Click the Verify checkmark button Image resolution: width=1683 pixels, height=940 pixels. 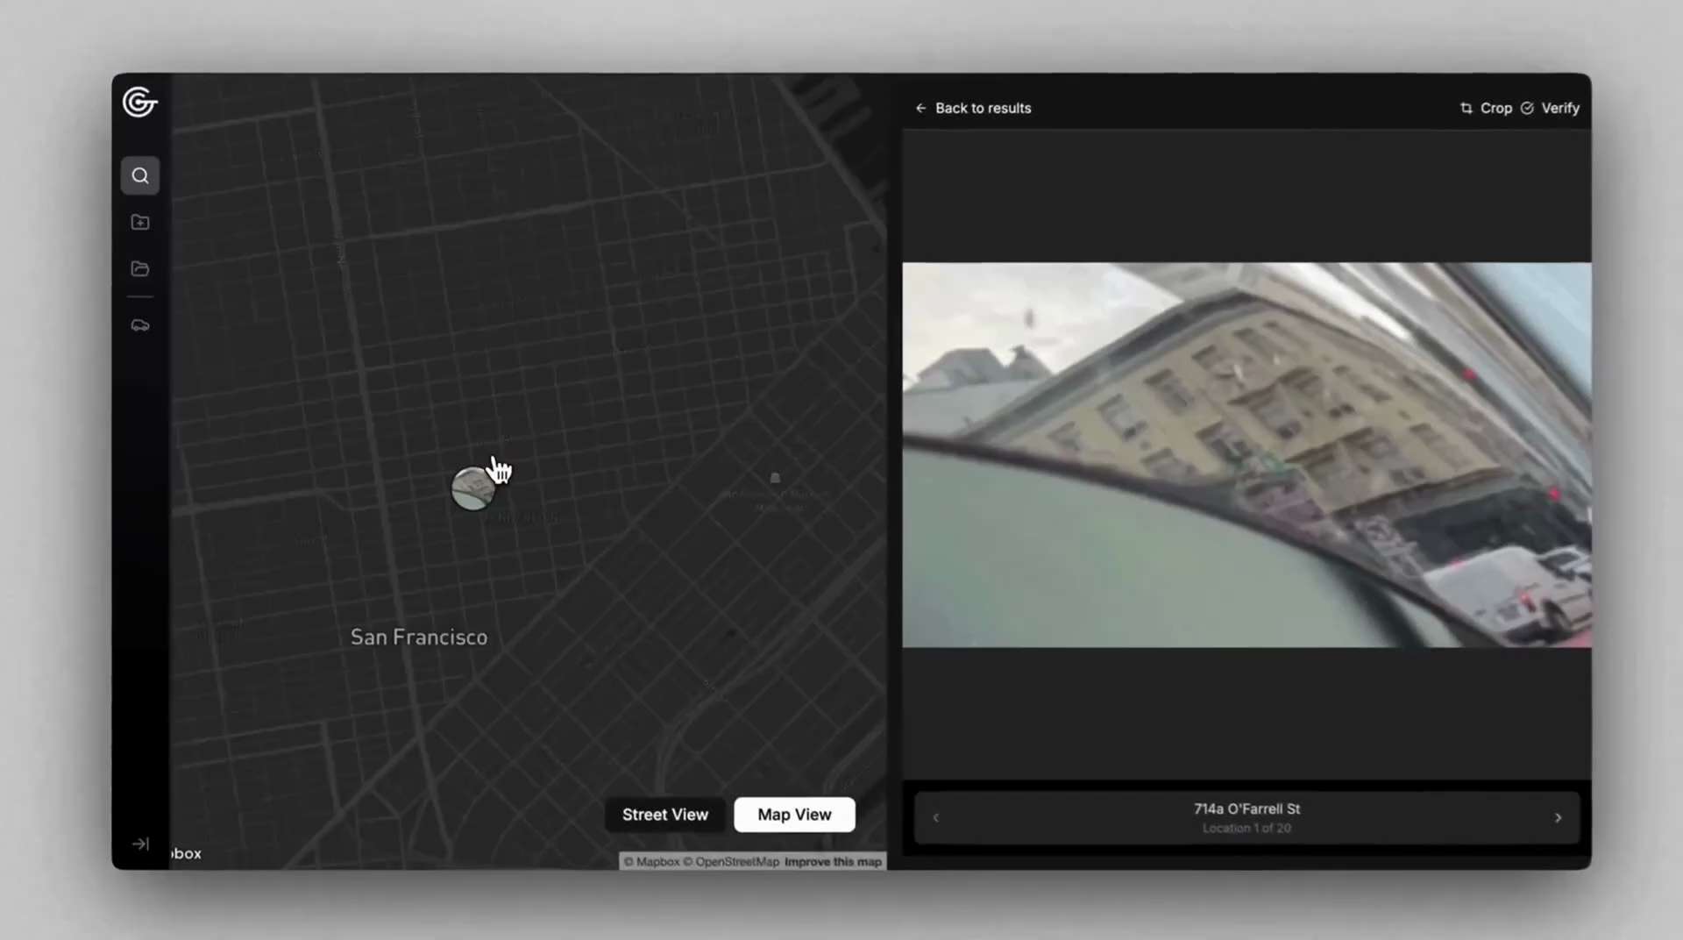pos(1550,108)
